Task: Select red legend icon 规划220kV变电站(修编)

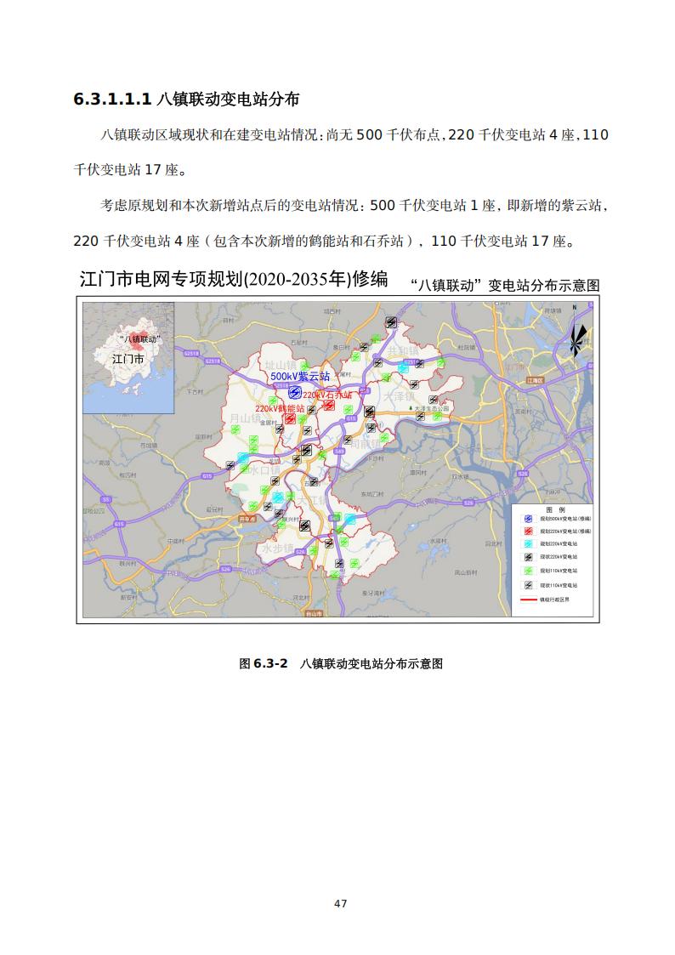Action: click(x=528, y=532)
